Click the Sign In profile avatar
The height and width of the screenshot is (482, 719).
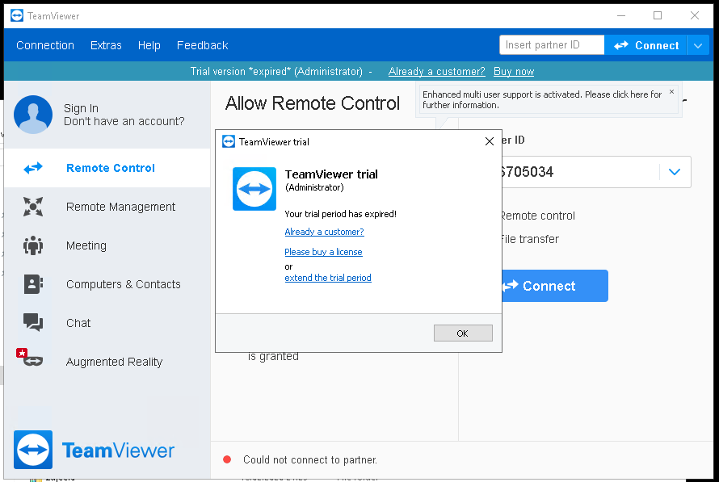33,115
